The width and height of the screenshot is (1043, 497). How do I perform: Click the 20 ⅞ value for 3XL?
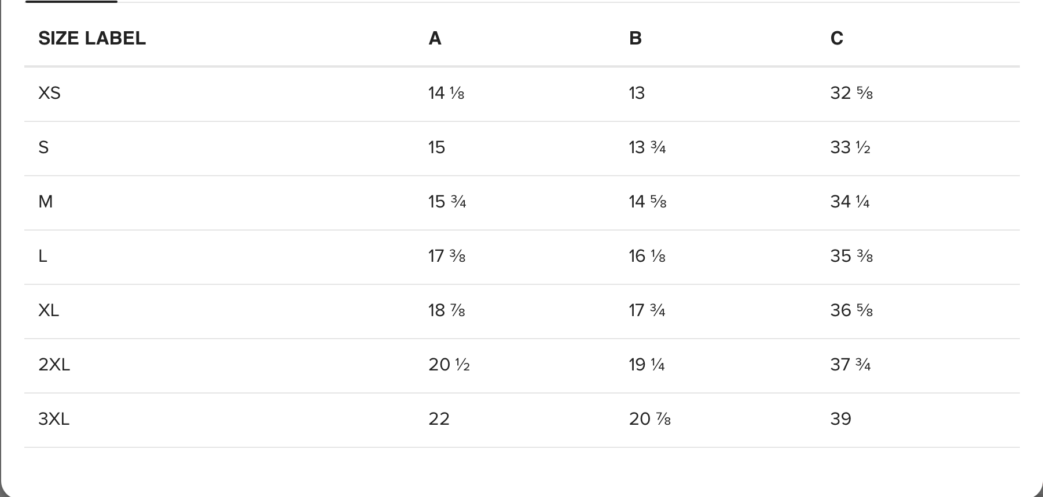point(650,419)
